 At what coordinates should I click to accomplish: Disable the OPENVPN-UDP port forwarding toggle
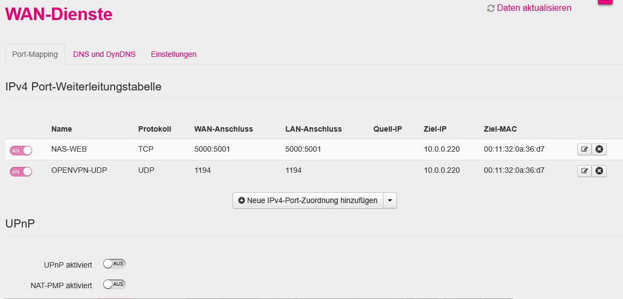pyautogui.click(x=21, y=172)
